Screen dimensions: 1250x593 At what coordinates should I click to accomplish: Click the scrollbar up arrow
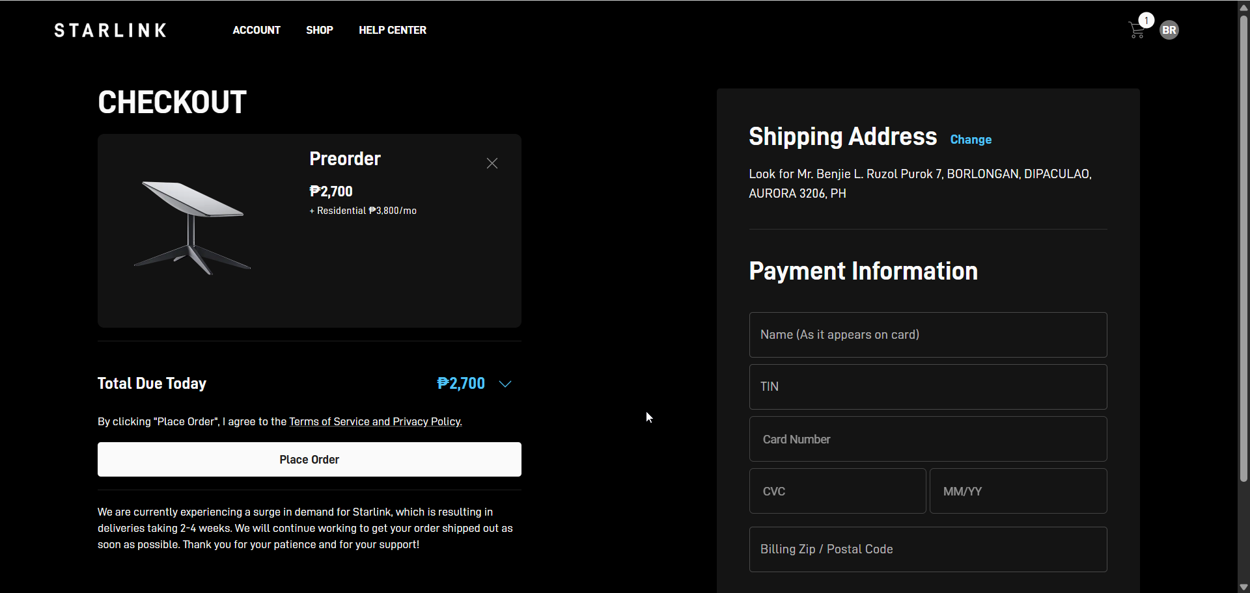pos(1243,7)
